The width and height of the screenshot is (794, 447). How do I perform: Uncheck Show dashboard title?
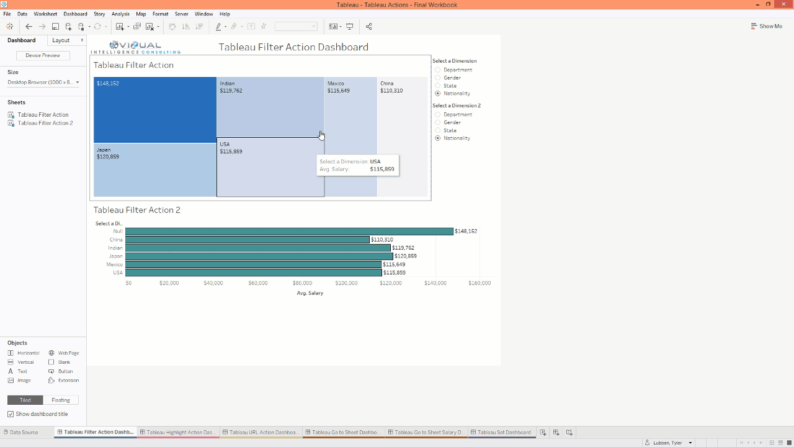click(x=11, y=414)
